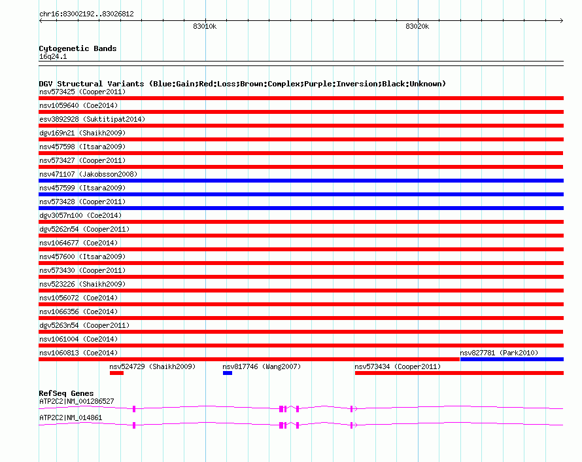This screenshot has width=582, height=462.
Task: Click the red bar under nsv573434 (Cooper2011)
Action: tap(459, 373)
